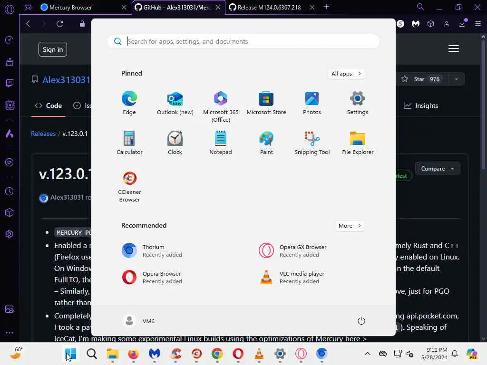Launch Snipping Tool pinned app
Screen dimensions: 487x365
pos(312,143)
